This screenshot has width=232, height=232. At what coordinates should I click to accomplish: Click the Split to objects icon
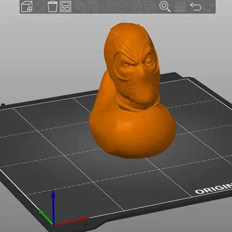pos(137,6)
